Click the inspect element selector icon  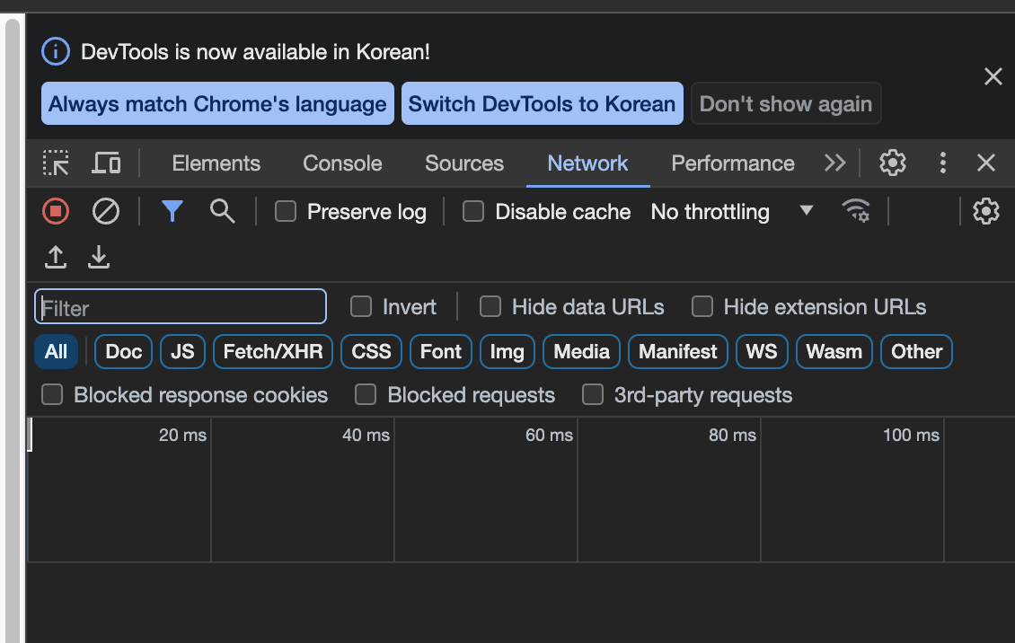click(56, 163)
